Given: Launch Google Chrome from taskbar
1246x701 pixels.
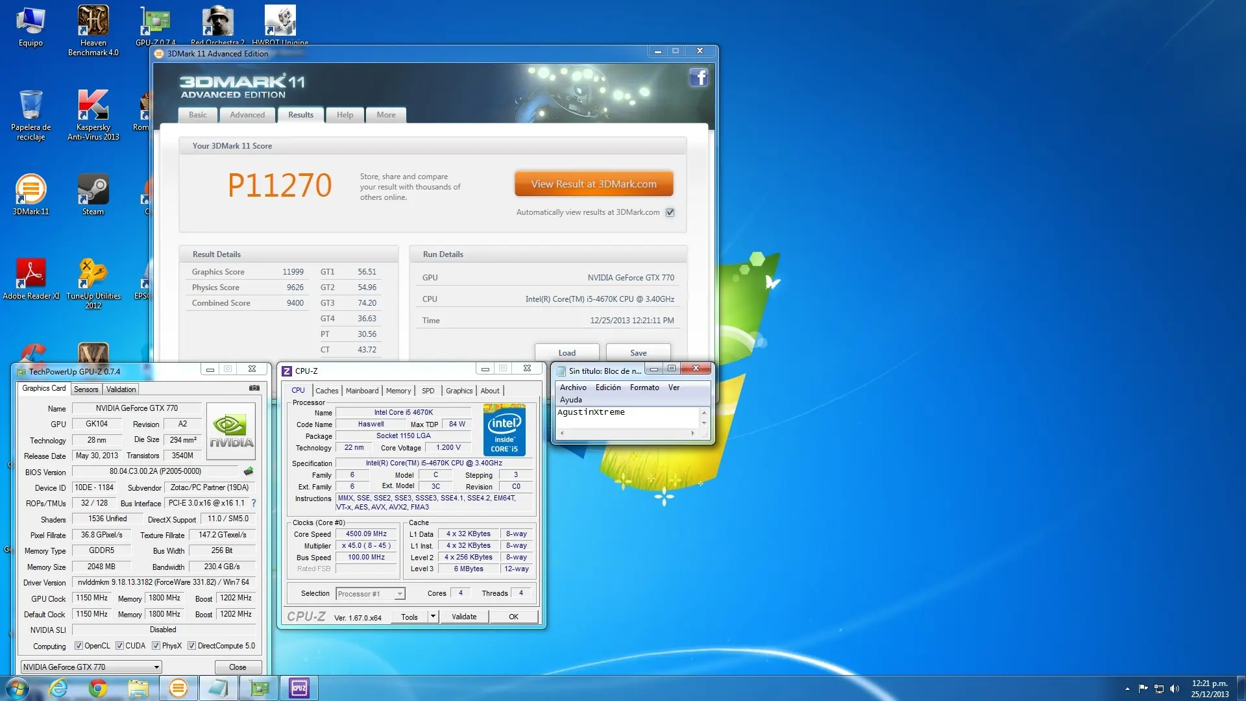Looking at the screenshot, I should [98, 688].
